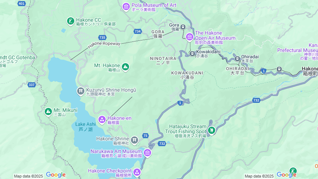
Task: Open the Hakone-en attraction pin
Action: (102, 120)
